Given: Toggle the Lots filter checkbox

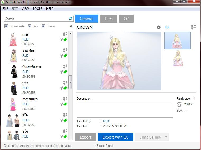Looking at the screenshot, I should [29, 26].
